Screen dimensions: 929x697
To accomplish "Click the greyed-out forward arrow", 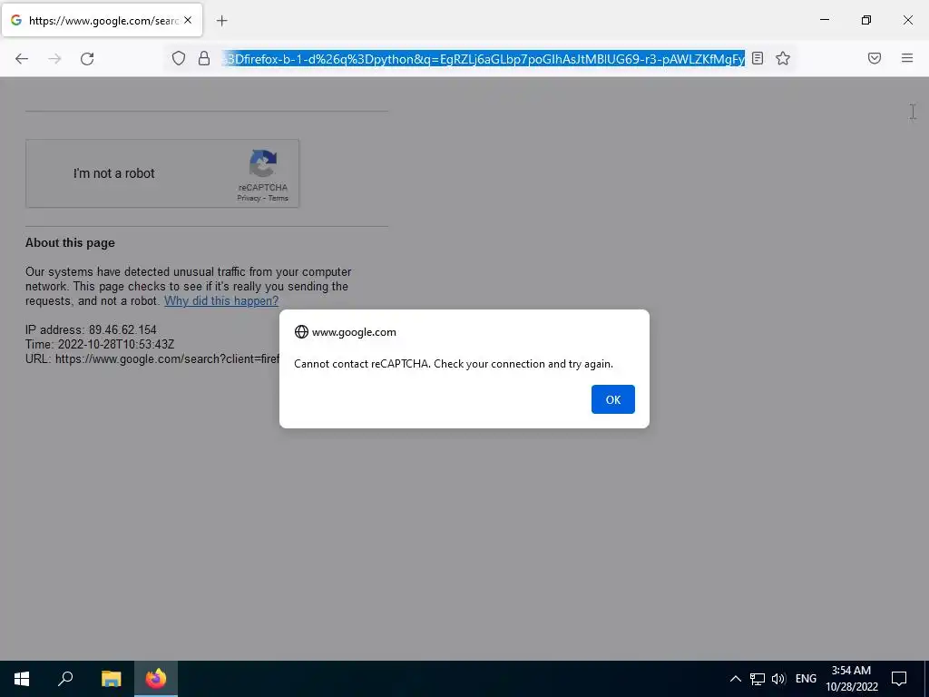I will (54, 58).
